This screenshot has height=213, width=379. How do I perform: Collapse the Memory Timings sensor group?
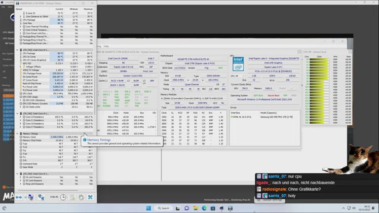click(18, 134)
